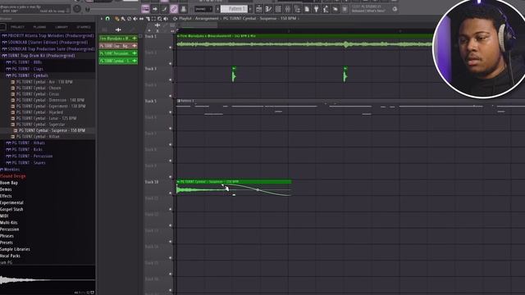Open the playlist options arrow menu
The height and width of the screenshot is (295, 525).
[x=102, y=19]
